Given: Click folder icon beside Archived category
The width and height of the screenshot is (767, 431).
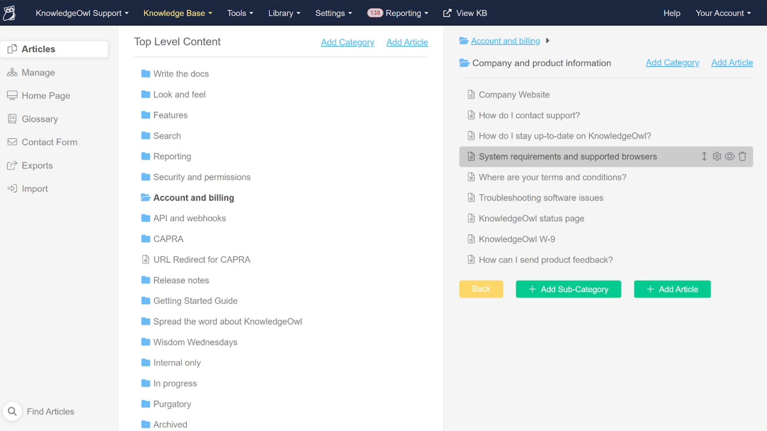Looking at the screenshot, I should coord(146,425).
